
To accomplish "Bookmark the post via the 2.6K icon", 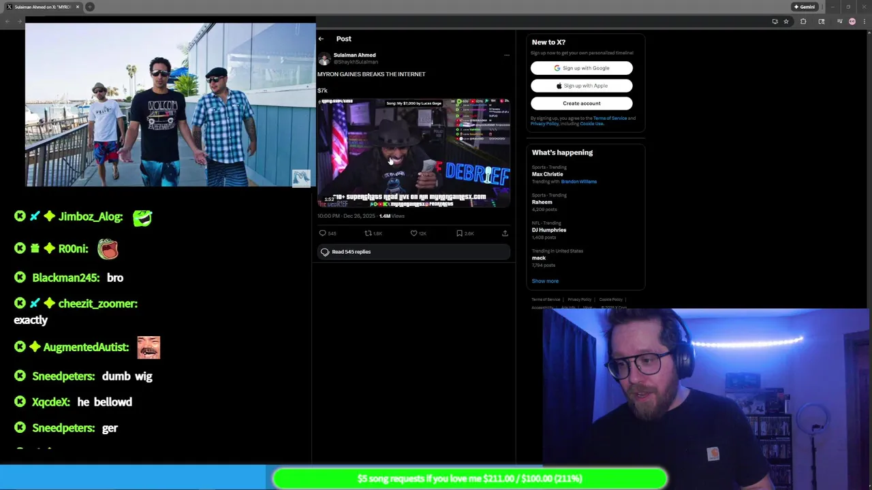I will (460, 233).
